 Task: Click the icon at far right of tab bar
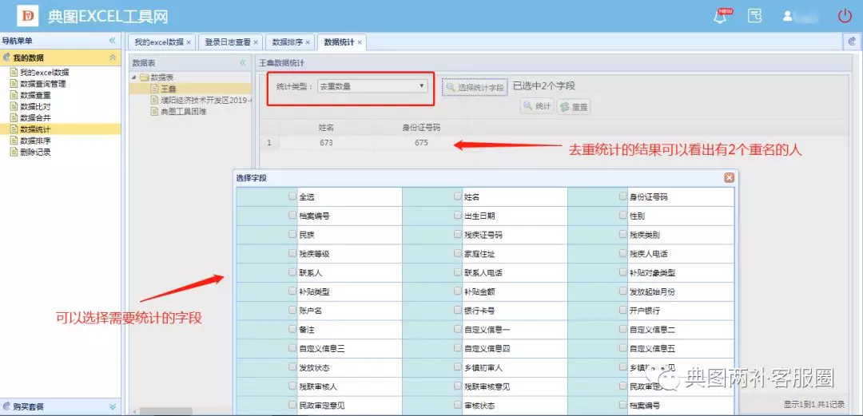click(853, 42)
